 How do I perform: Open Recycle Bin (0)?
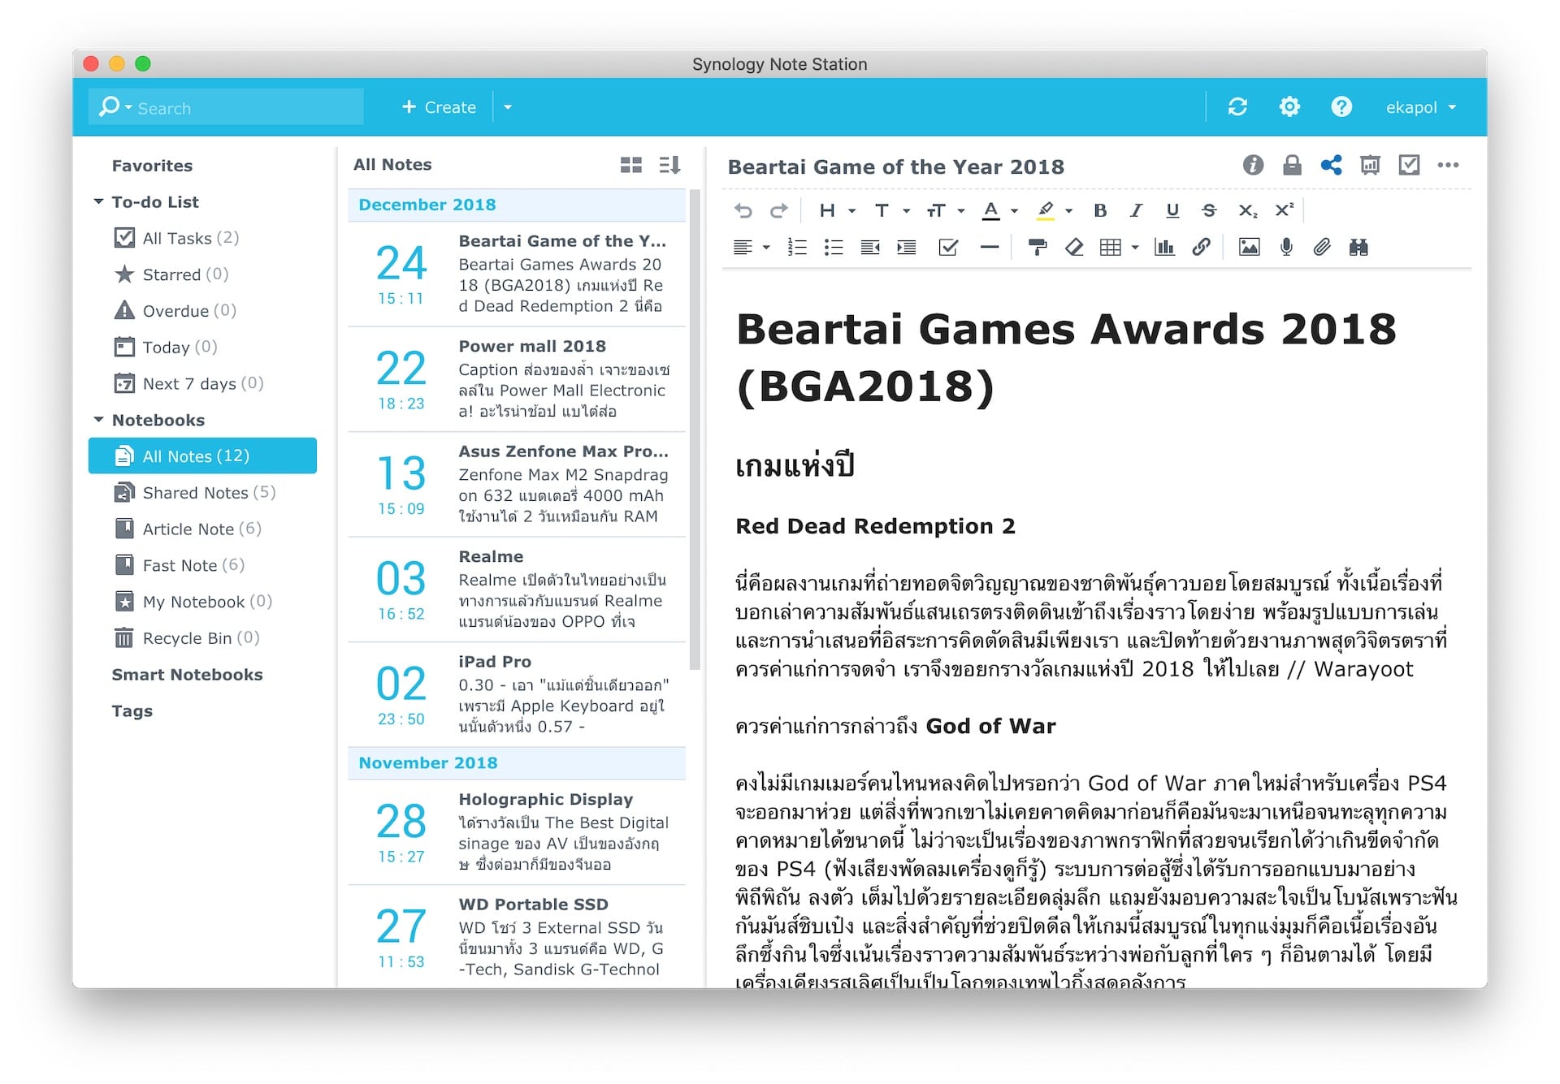pyautogui.click(x=202, y=638)
